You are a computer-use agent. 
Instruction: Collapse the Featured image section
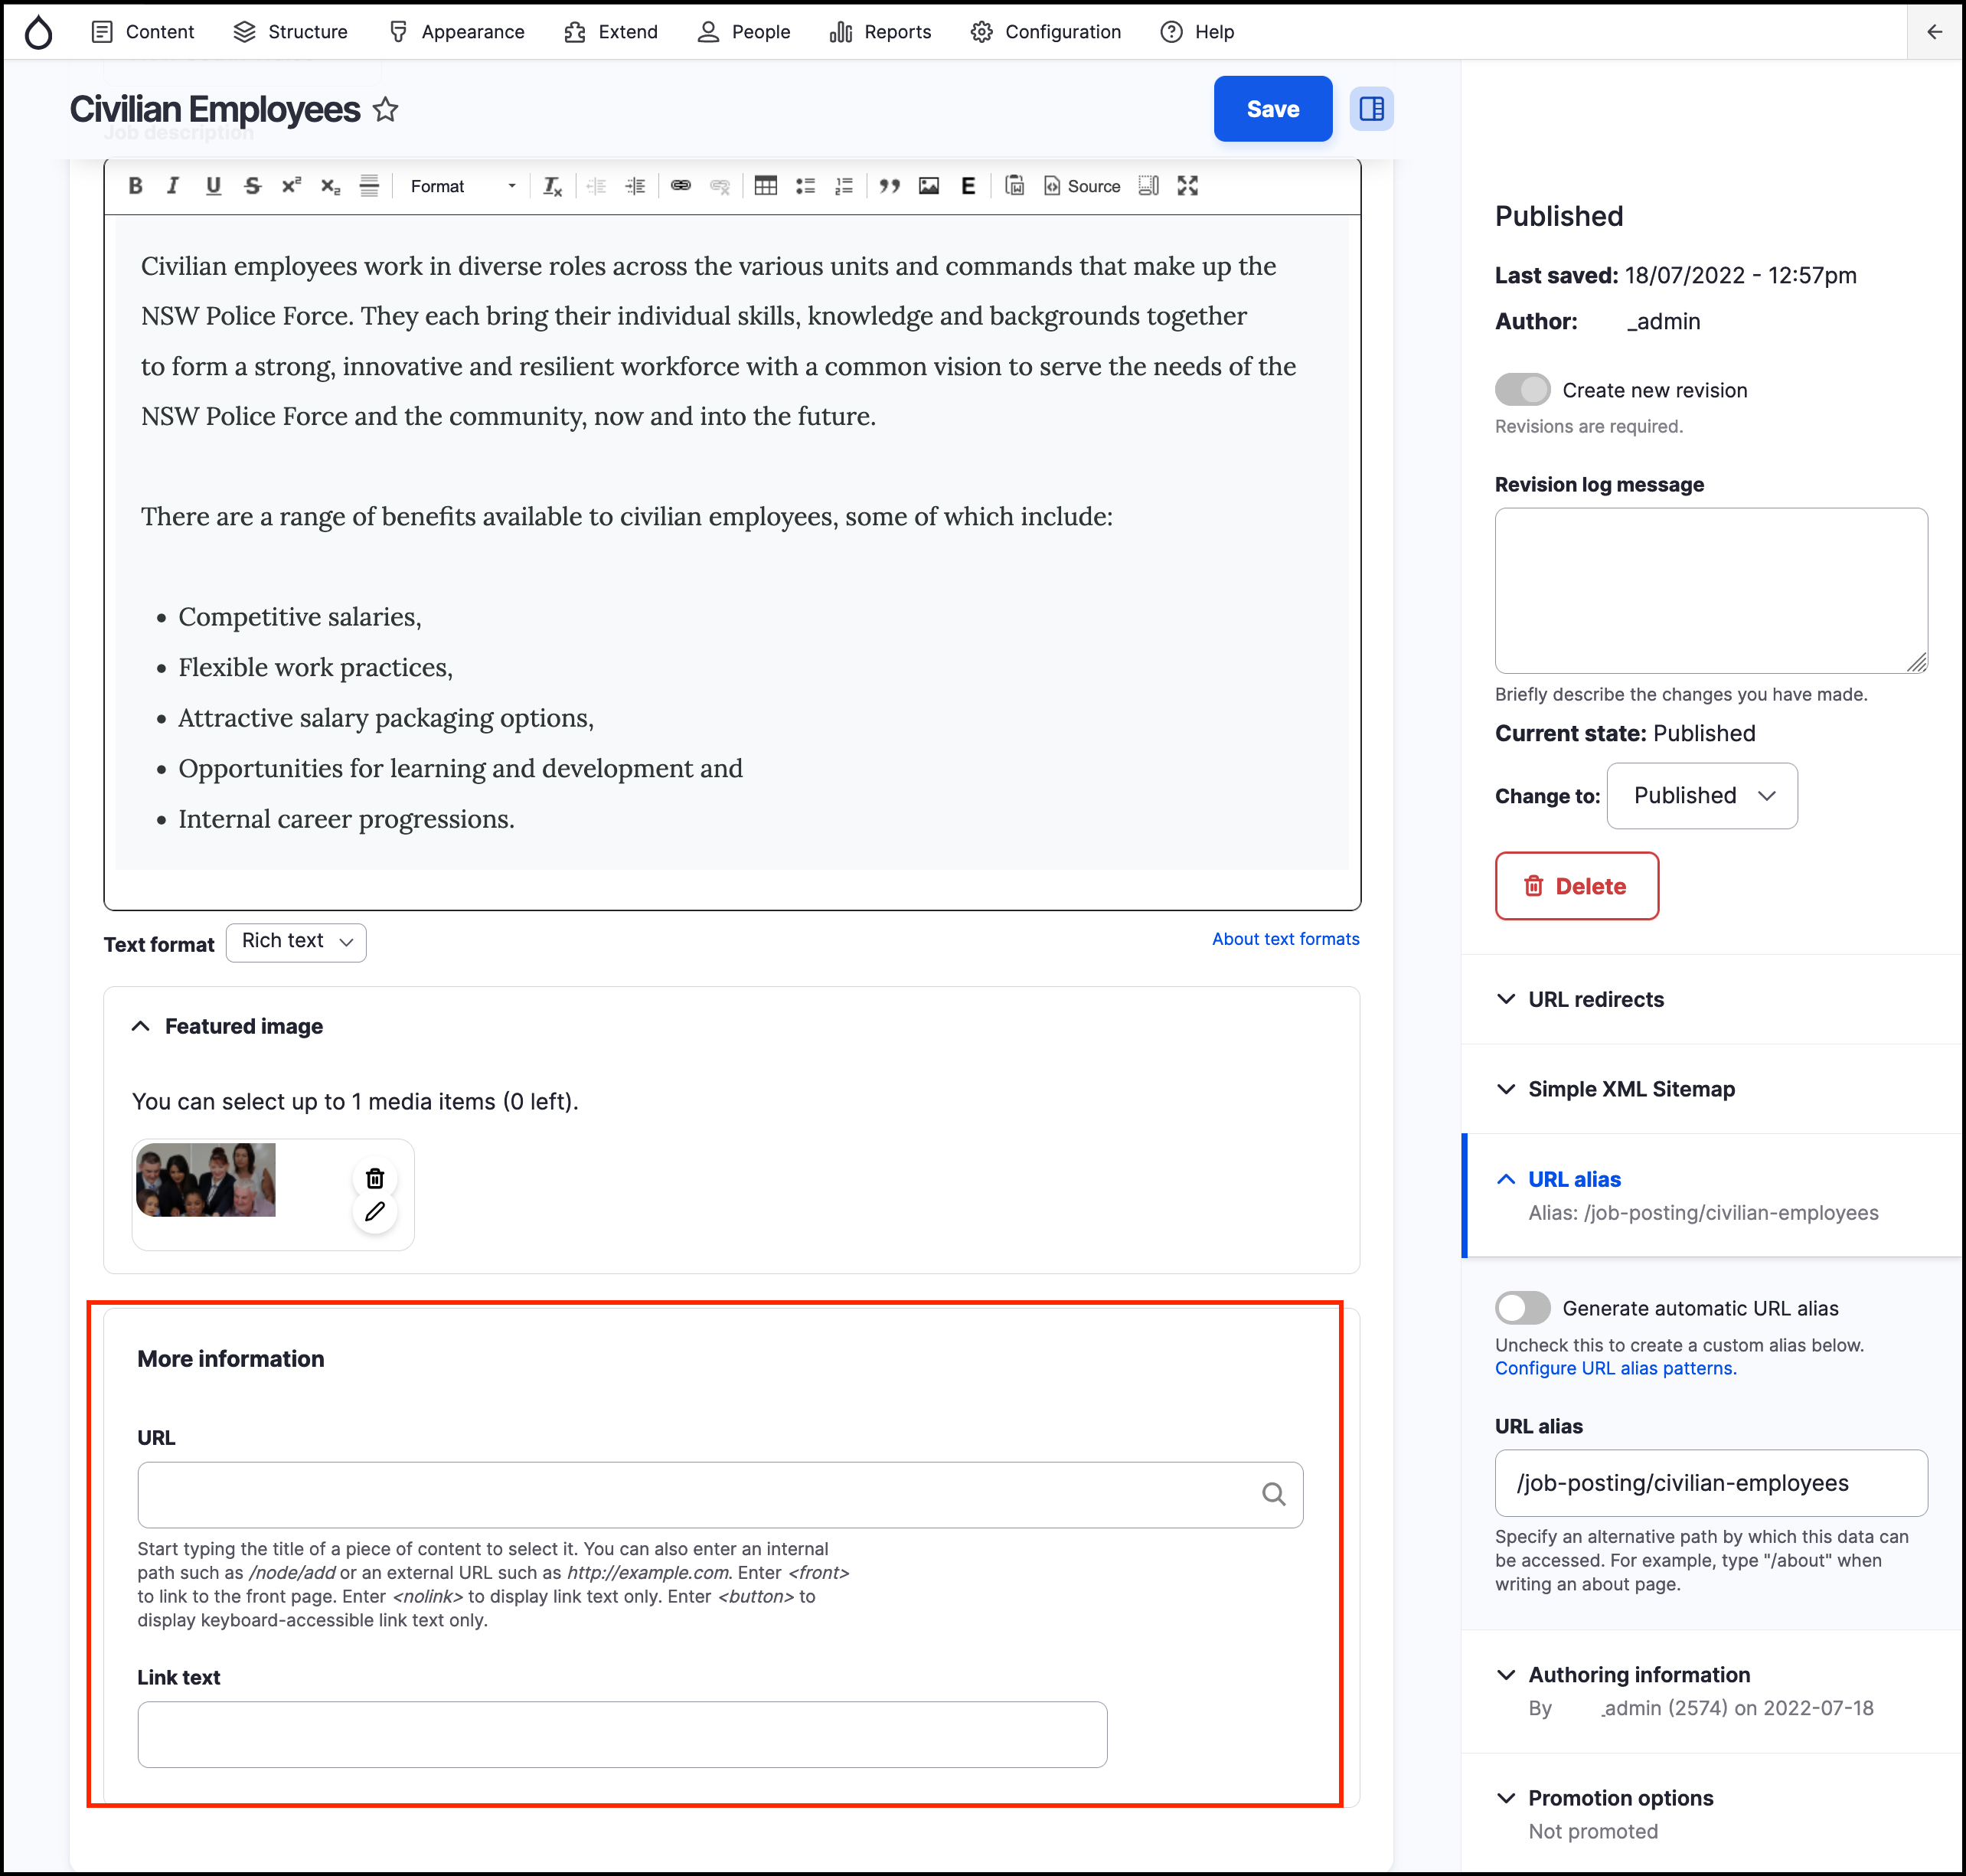[x=228, y=1026]
